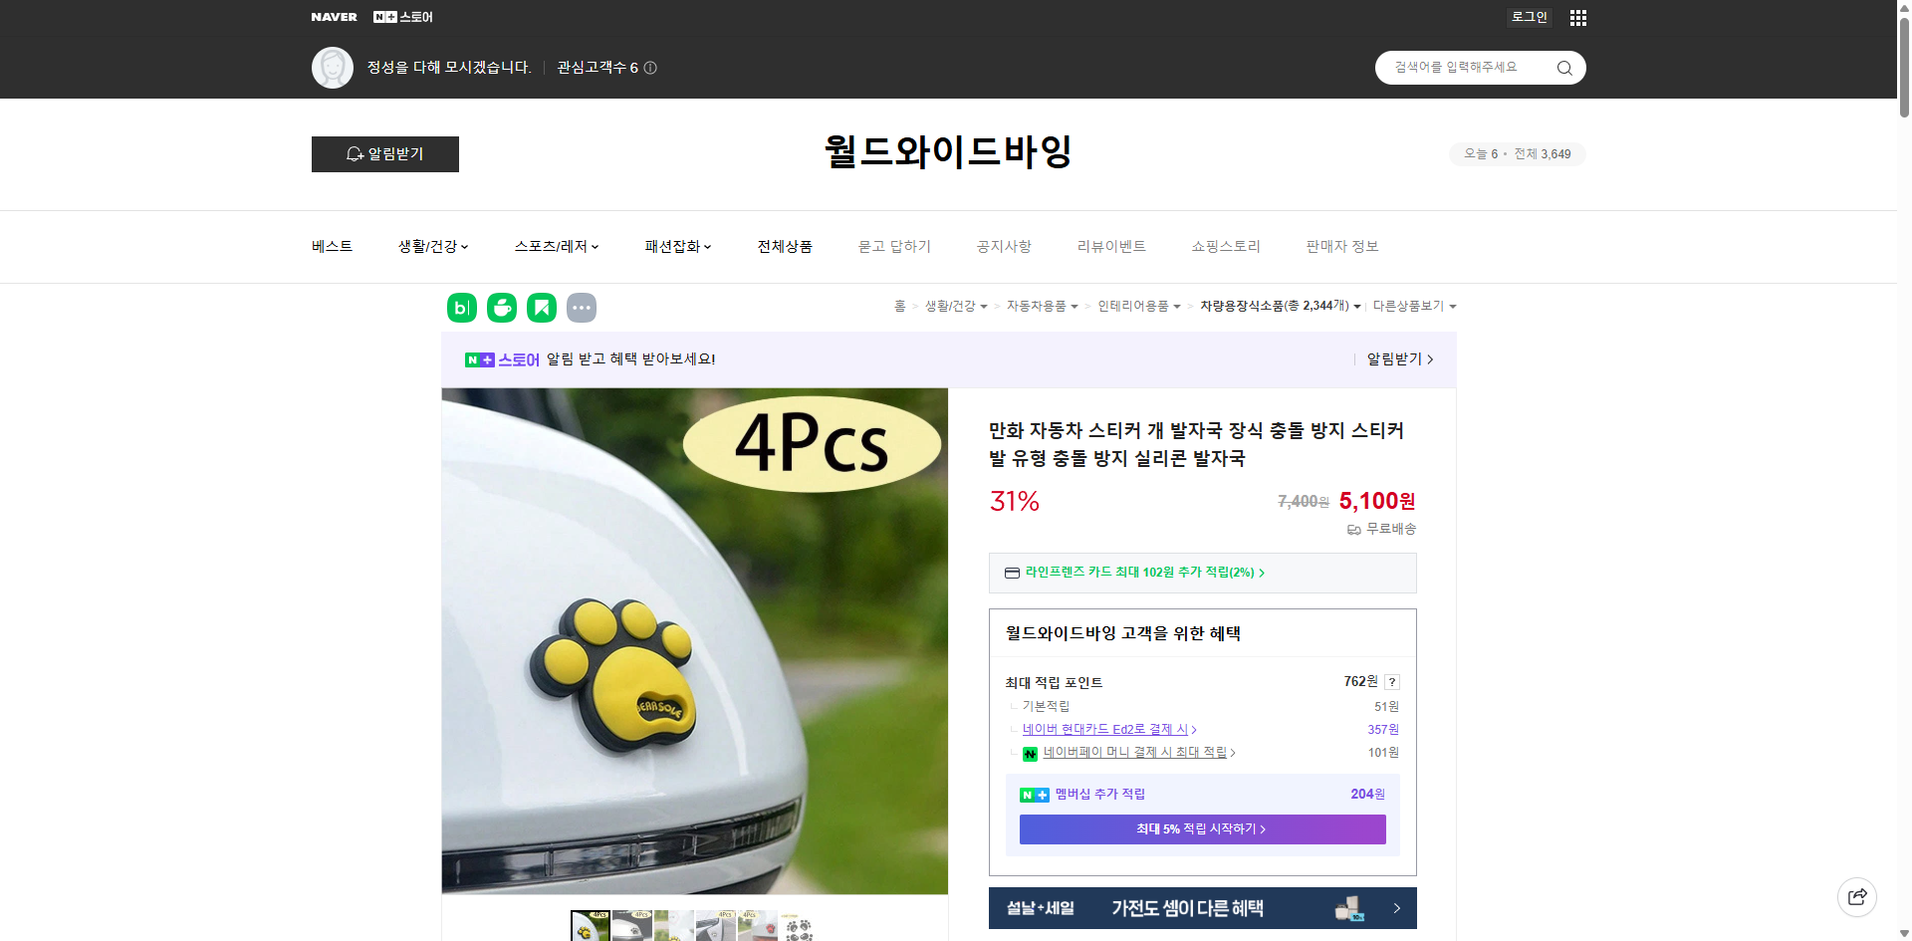
Task: Expand the 생활/건강 category menu
Action: point(432,246)
